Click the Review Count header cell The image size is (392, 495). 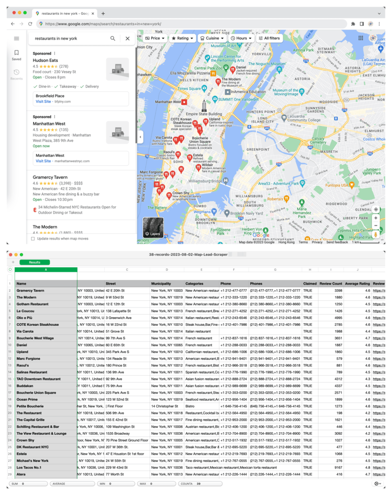point(331,283)
